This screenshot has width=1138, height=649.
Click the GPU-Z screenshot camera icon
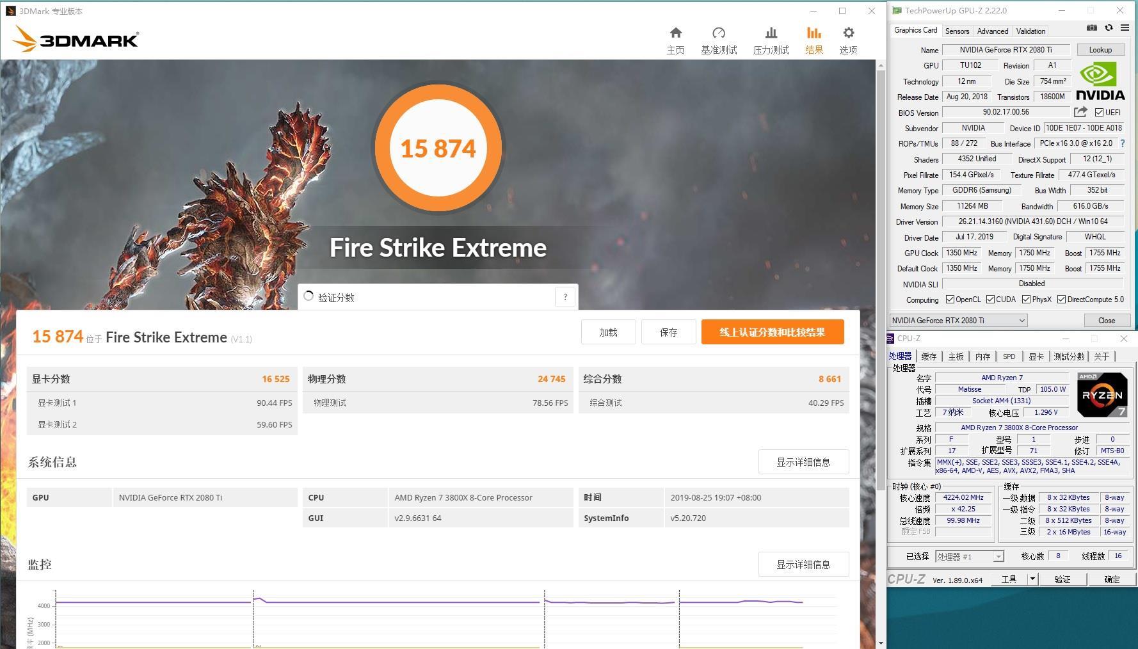(x=1092, y=28)
